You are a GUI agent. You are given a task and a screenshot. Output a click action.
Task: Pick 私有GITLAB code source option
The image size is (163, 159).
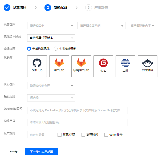click(x=81, y=66)
